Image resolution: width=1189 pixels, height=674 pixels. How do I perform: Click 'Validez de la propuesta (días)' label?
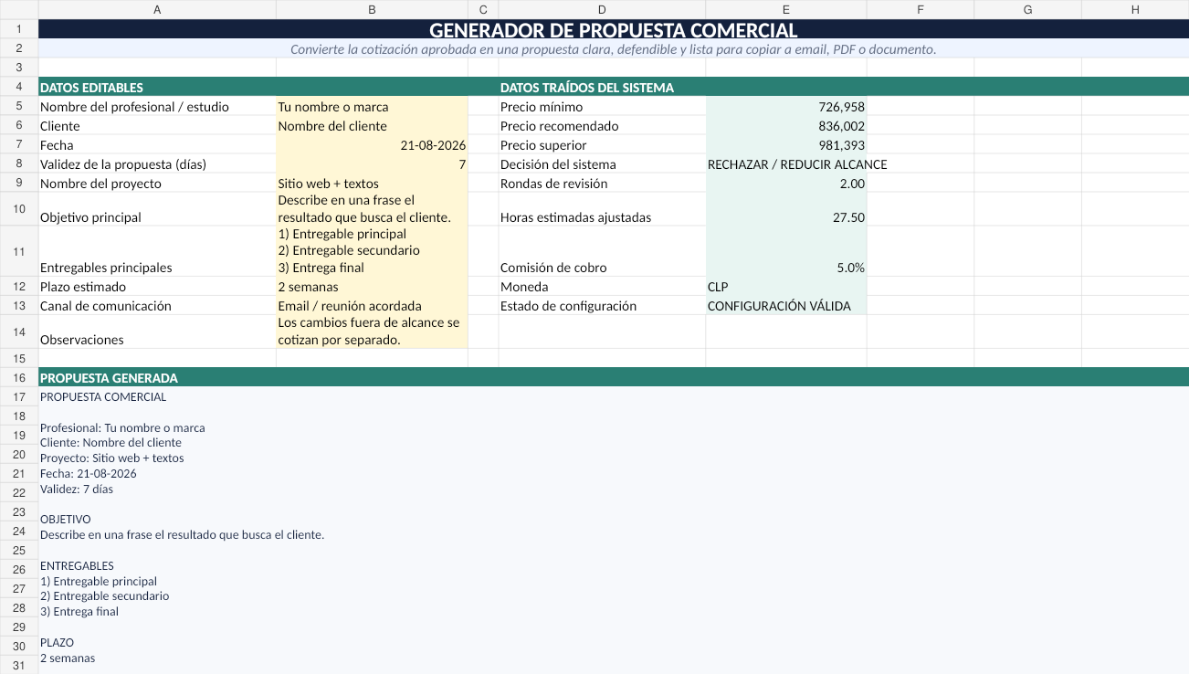(123, 164)
